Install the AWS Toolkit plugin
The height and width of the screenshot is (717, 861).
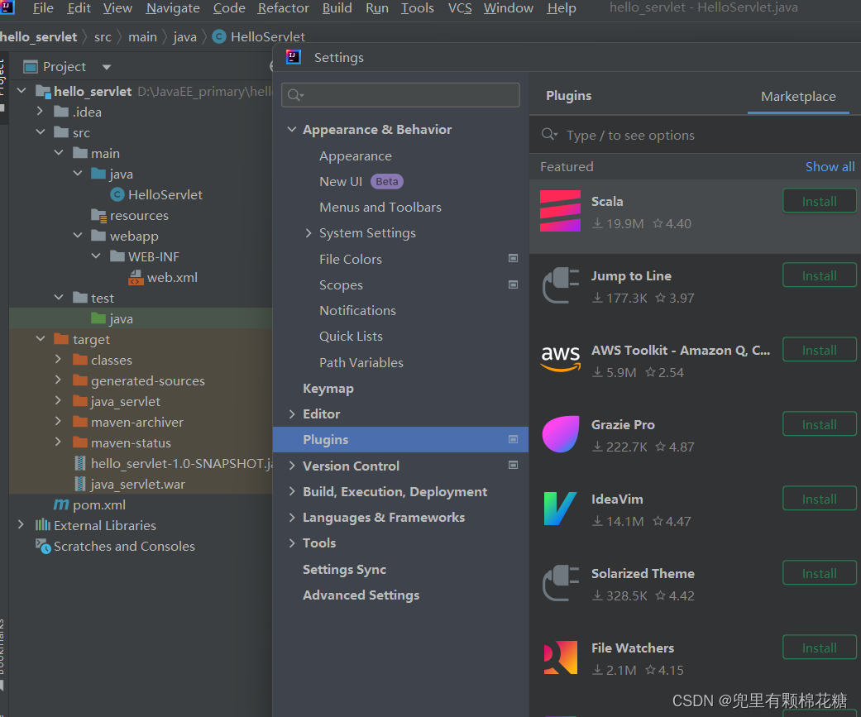[820, 351]
